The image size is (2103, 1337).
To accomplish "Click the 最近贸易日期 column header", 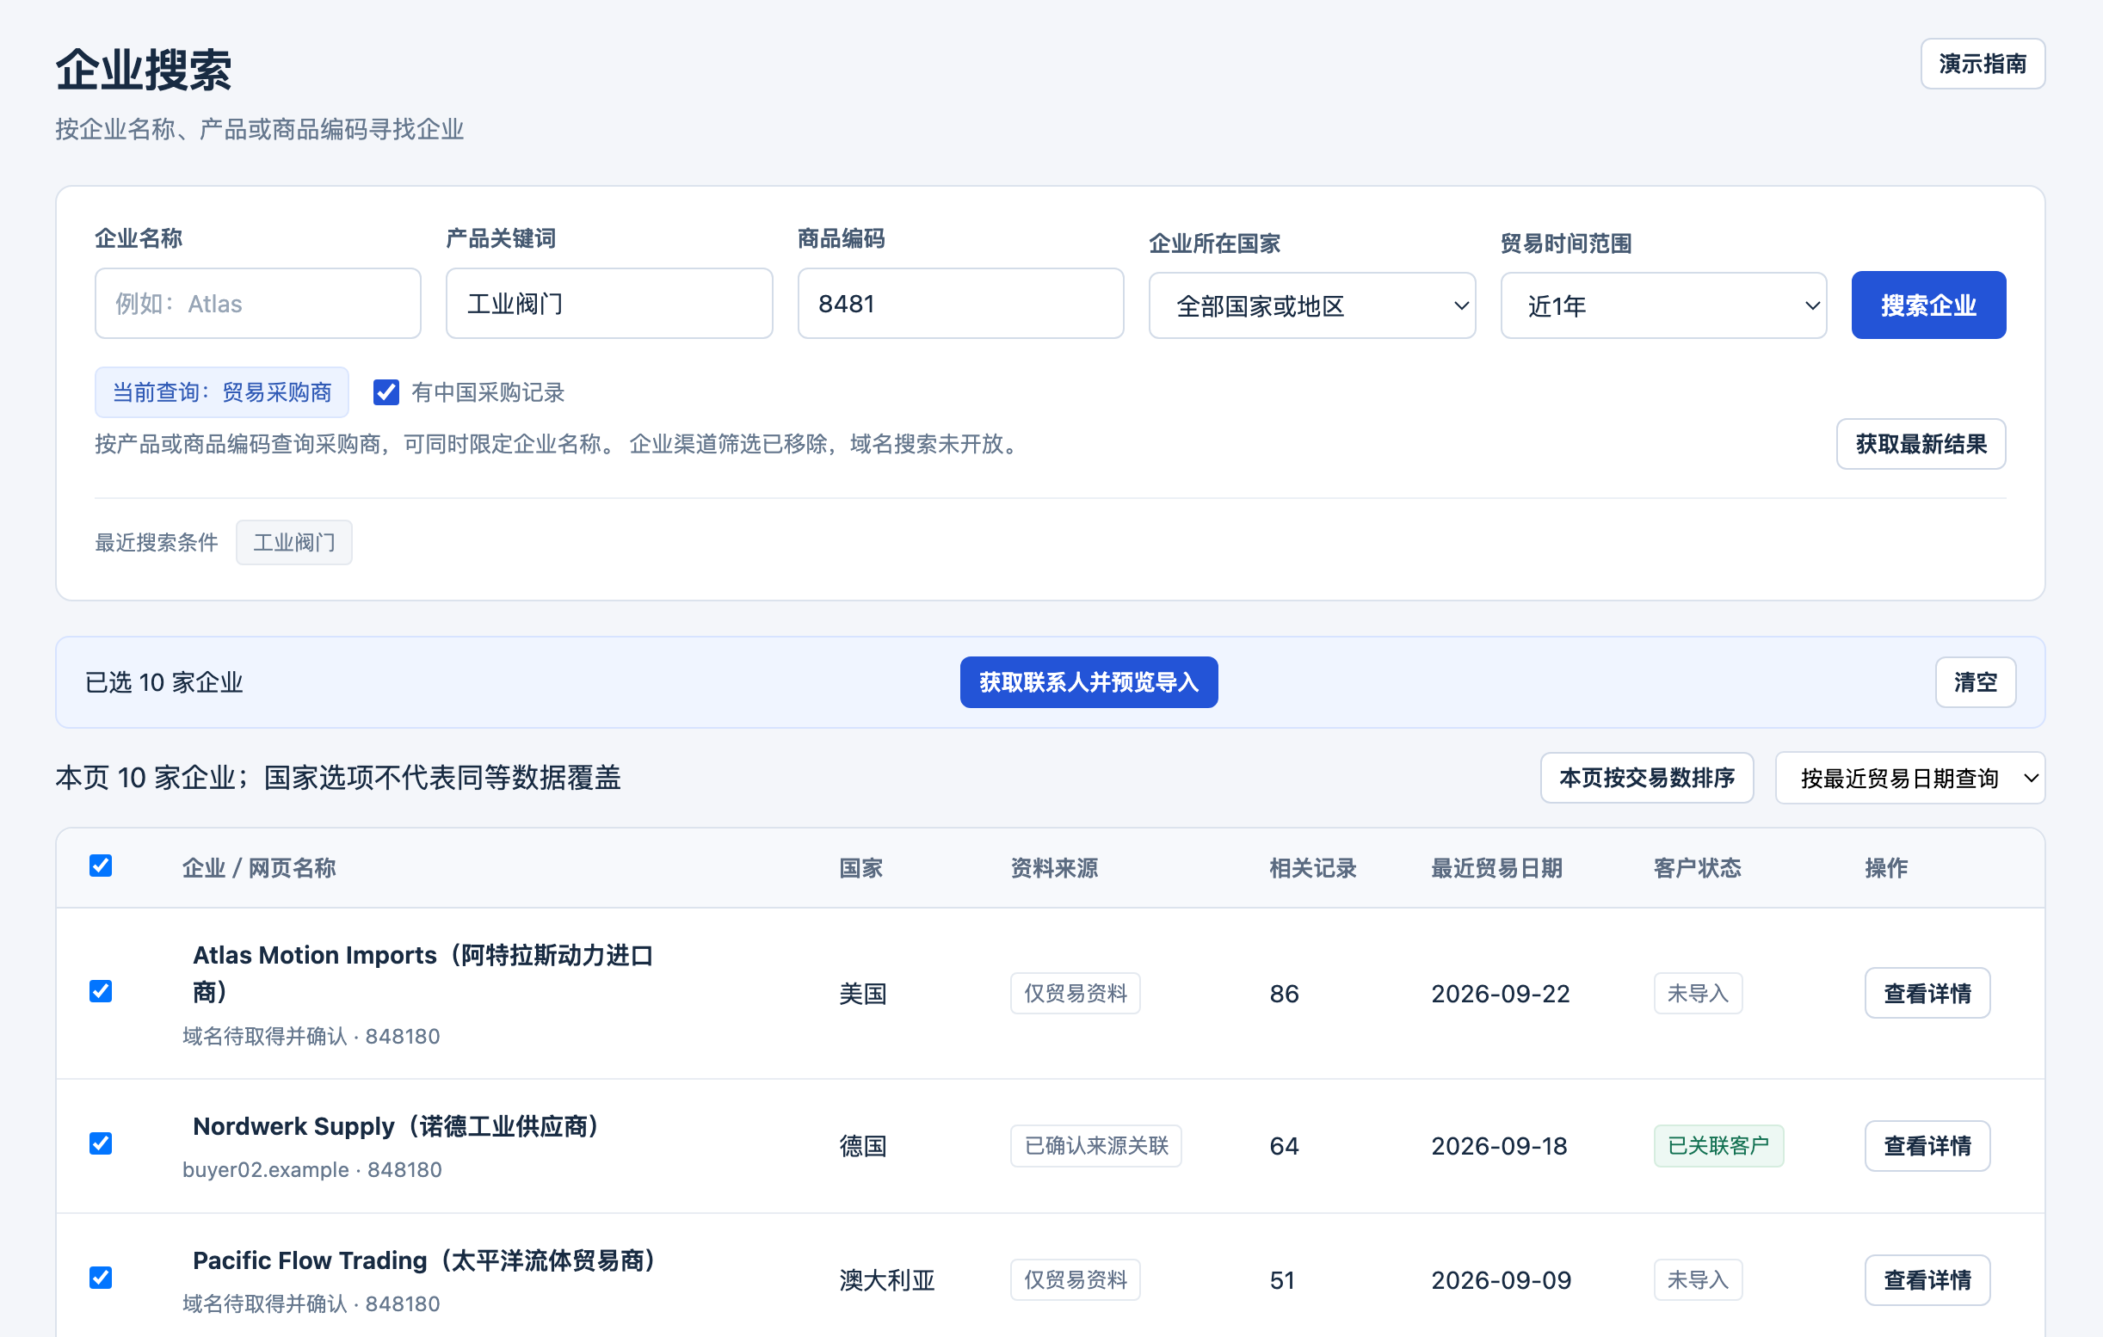I will pos(1496,868).
